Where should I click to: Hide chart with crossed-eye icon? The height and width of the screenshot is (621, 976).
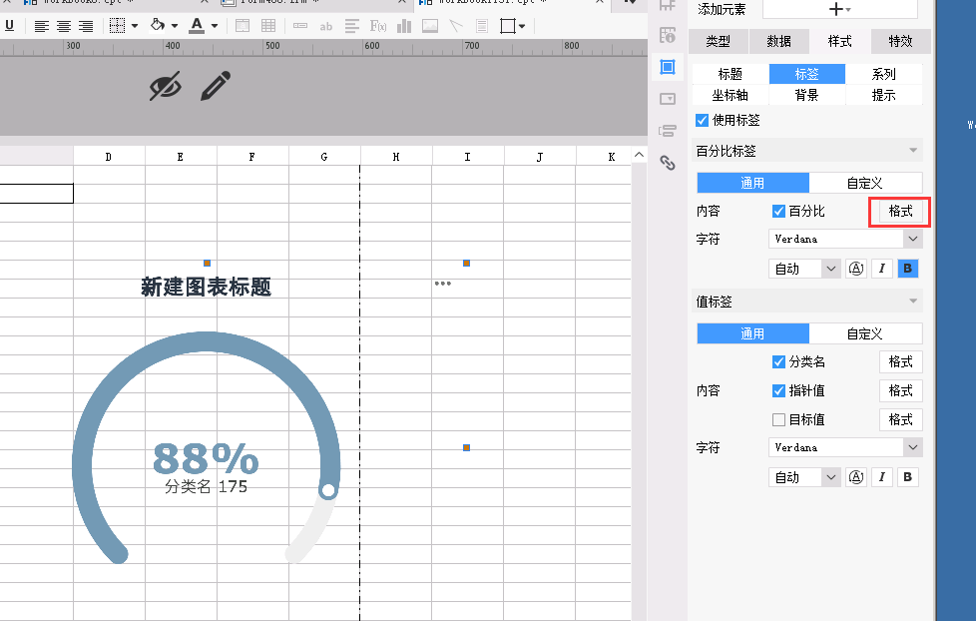coord(166,86)
